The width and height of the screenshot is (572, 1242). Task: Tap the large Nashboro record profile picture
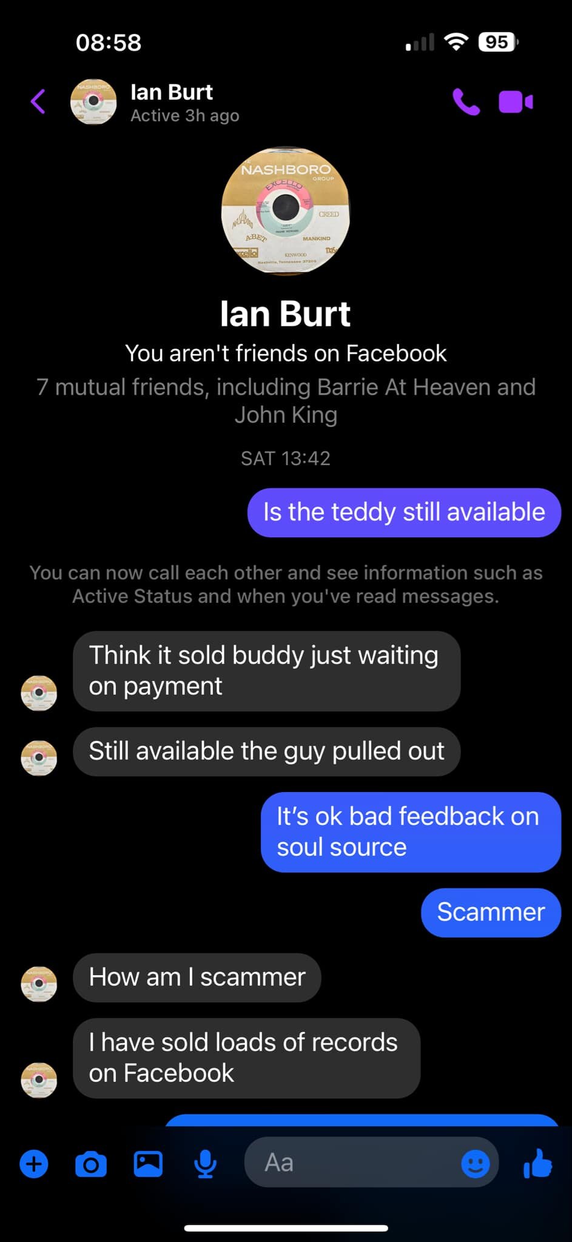coord(286,211)
